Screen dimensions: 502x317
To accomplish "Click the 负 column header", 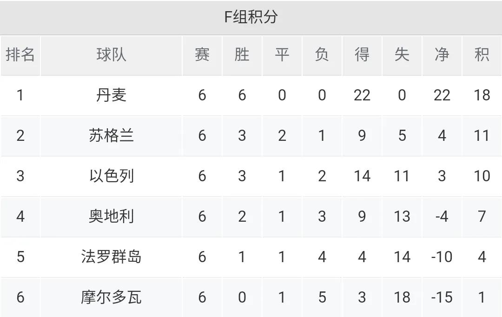I will [x=322, y=54].
